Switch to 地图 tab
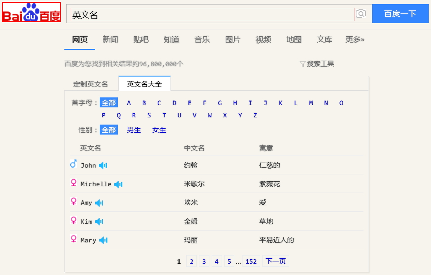The image size is (431, 275). coord(294,39)
